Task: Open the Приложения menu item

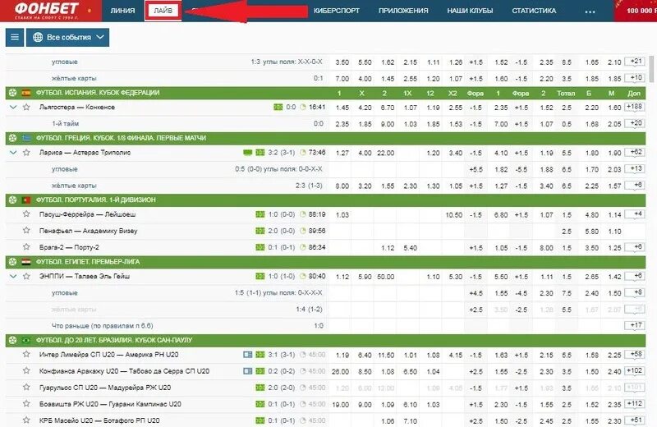Action: 403,11
